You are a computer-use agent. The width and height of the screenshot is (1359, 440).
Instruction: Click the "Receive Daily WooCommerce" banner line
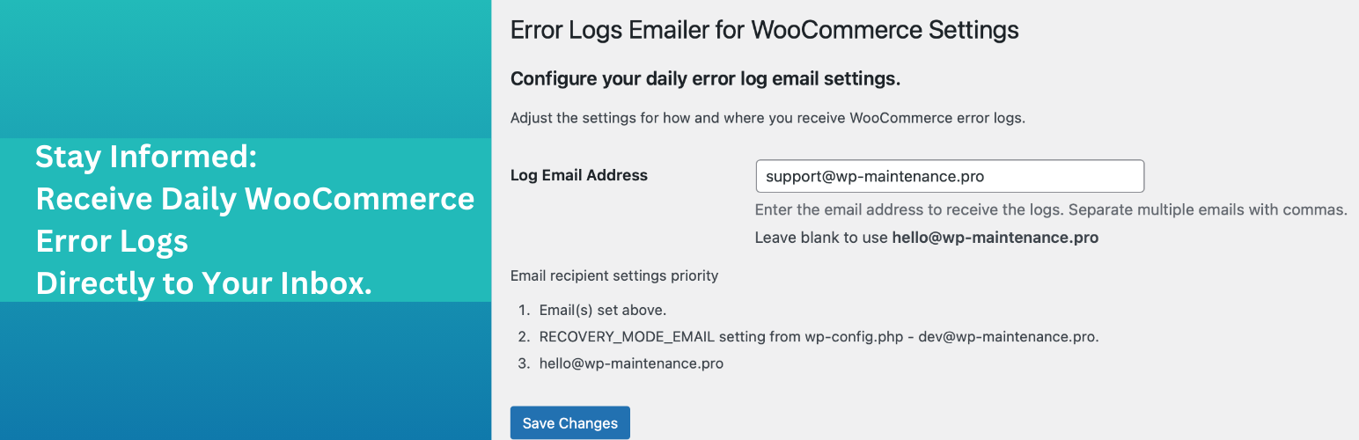coord(255,199)
